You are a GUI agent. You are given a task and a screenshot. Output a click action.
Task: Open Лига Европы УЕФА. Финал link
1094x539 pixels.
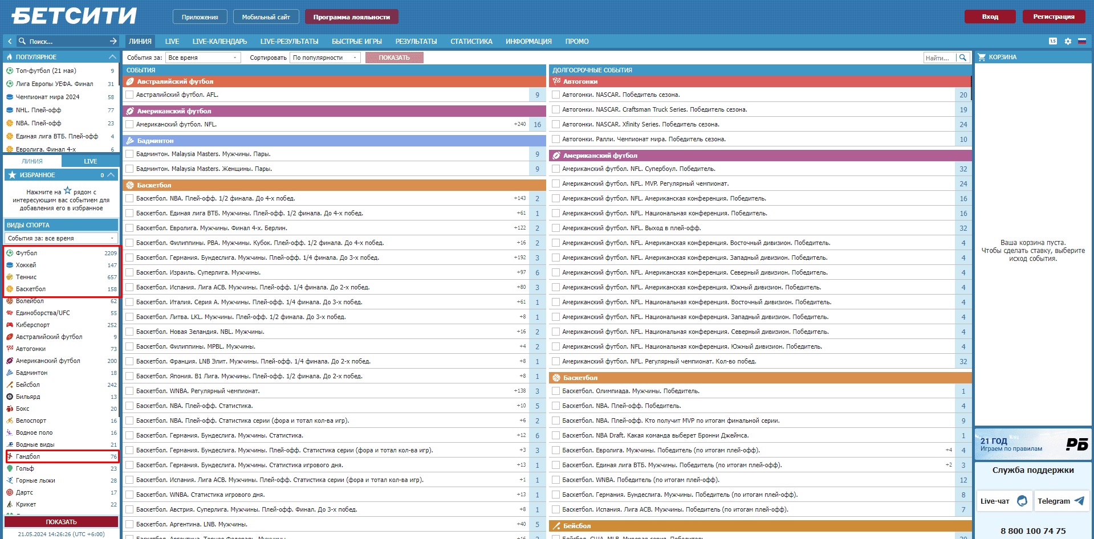pyautogui.click(x=55, y=84)
